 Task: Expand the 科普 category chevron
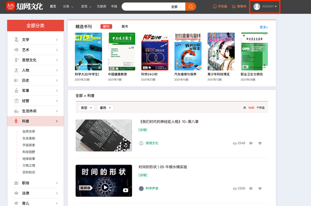pos(57,121)
